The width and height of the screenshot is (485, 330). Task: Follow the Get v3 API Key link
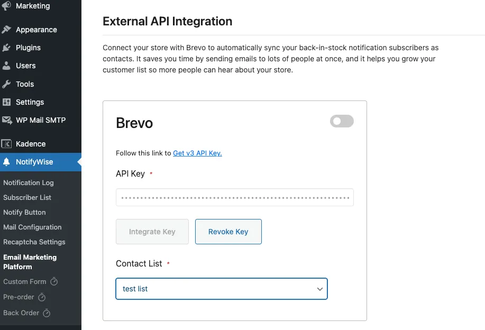[x=197, y=153]
